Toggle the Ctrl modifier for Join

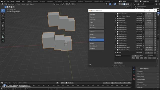[x=141, y=58]
